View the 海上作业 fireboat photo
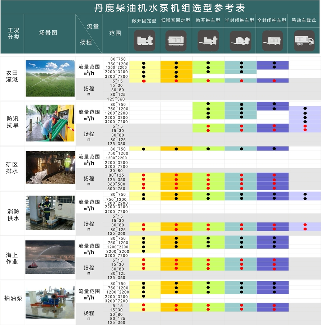 [x=50, y=257]
